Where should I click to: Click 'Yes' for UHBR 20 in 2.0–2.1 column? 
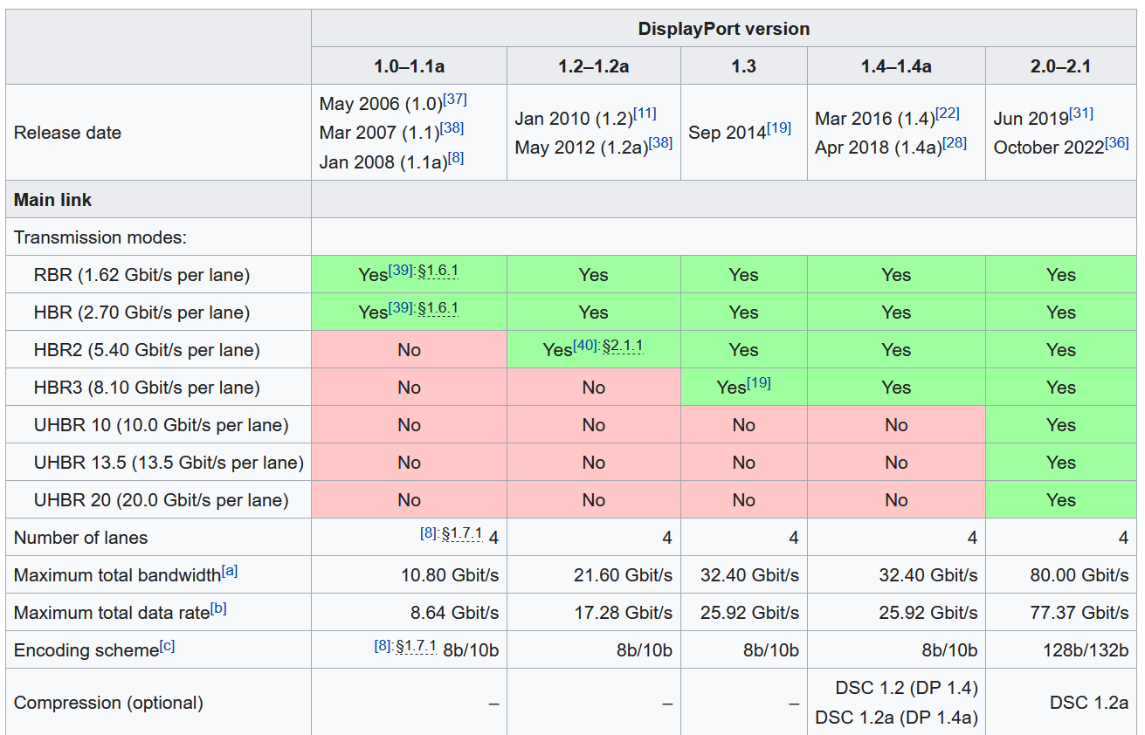(1061, 500)
